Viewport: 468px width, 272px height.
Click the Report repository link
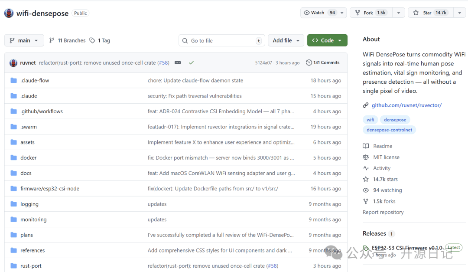point(383,212)
